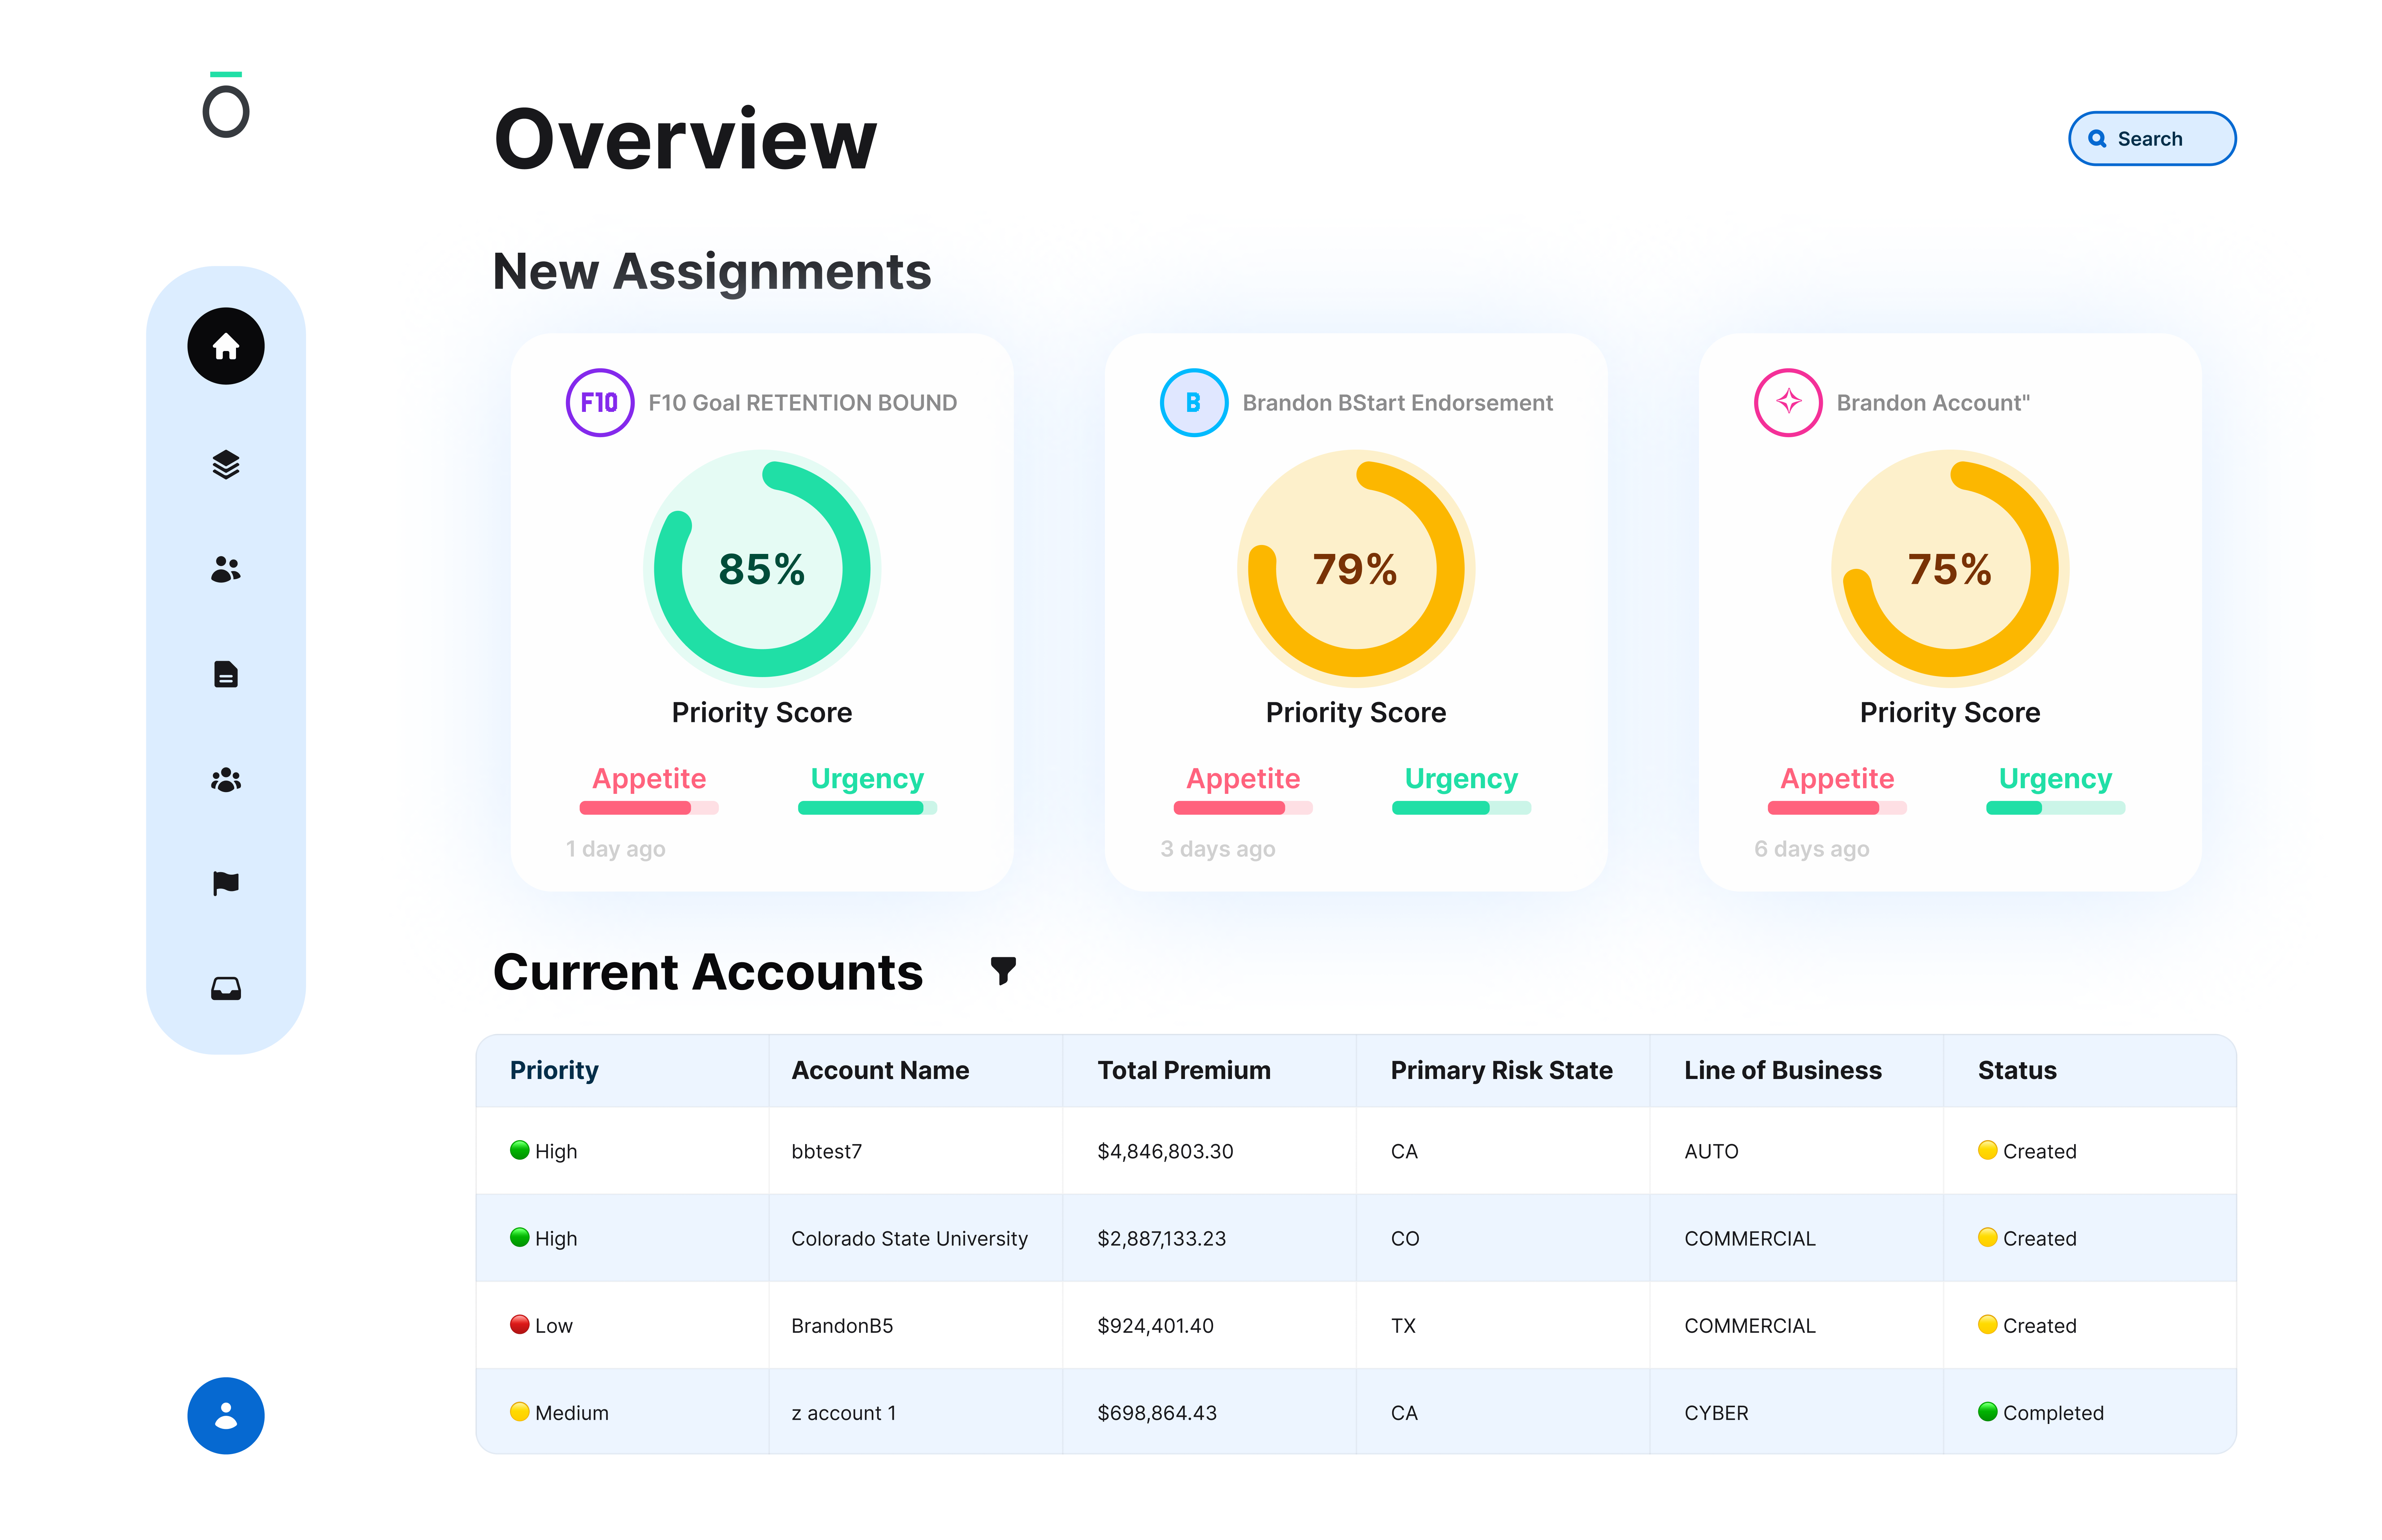
Task: Open F10 Goal RETENTION BOUND assignment card
Action: 802,403
